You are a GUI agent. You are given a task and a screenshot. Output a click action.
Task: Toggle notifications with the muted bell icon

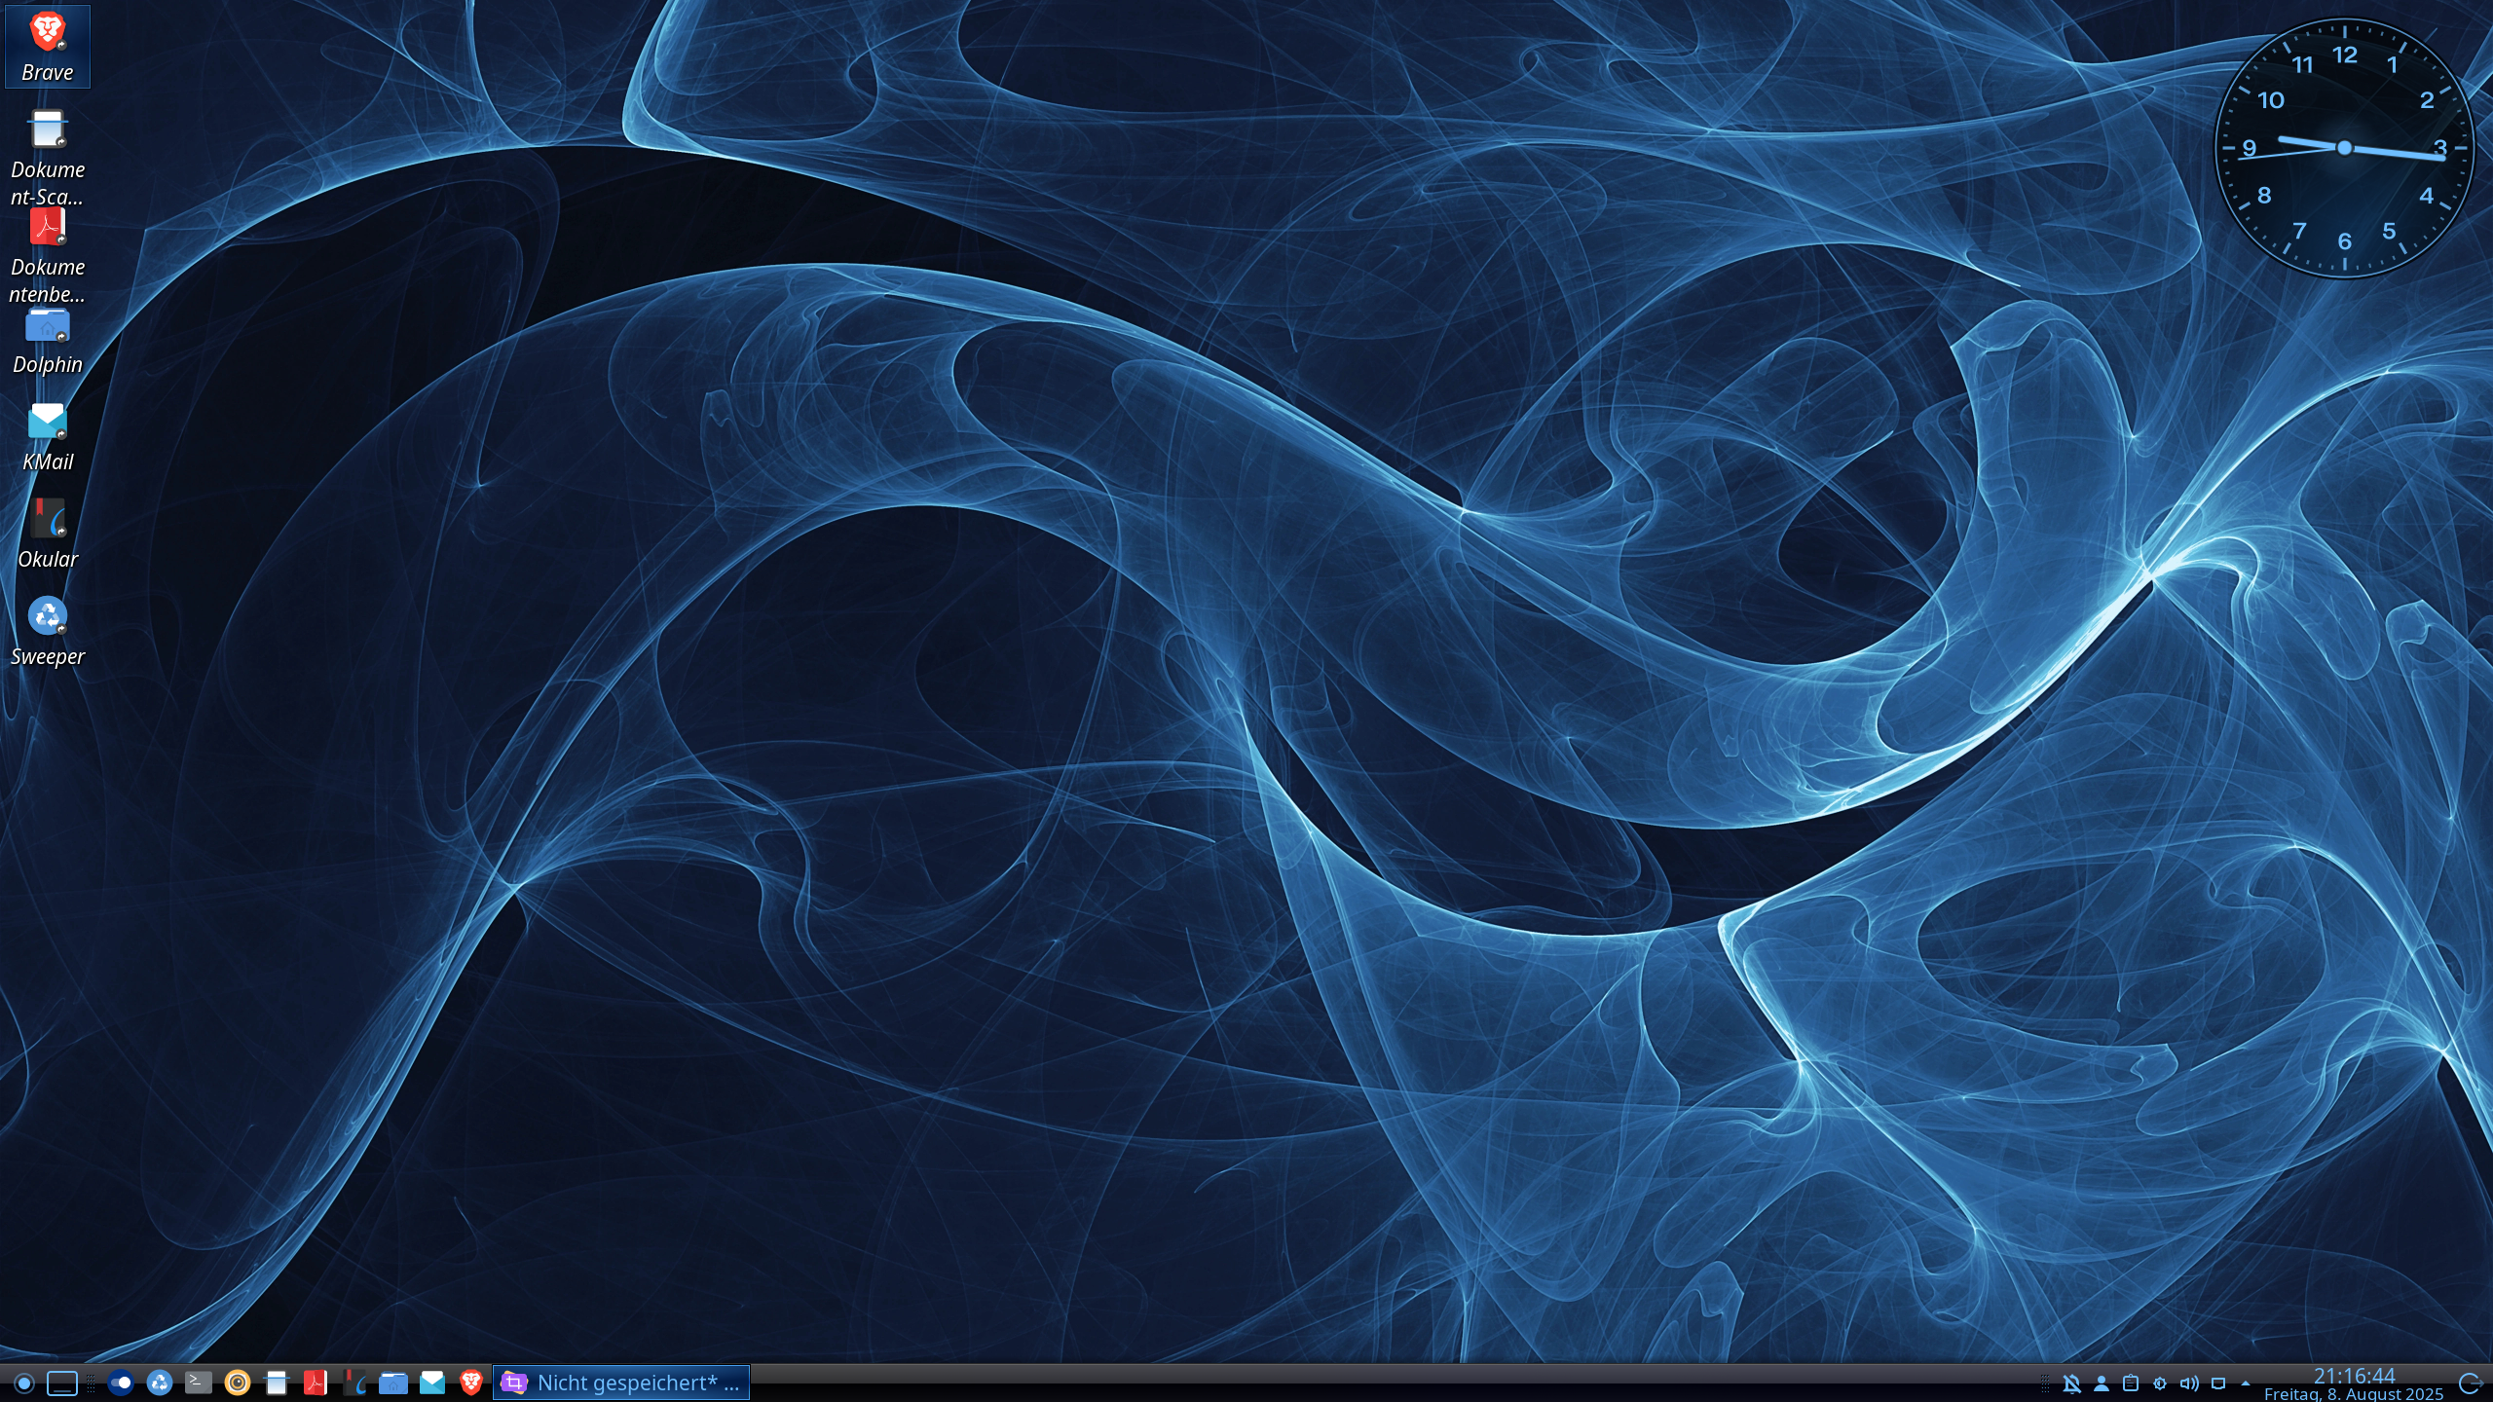(x=2072, y=1384)
